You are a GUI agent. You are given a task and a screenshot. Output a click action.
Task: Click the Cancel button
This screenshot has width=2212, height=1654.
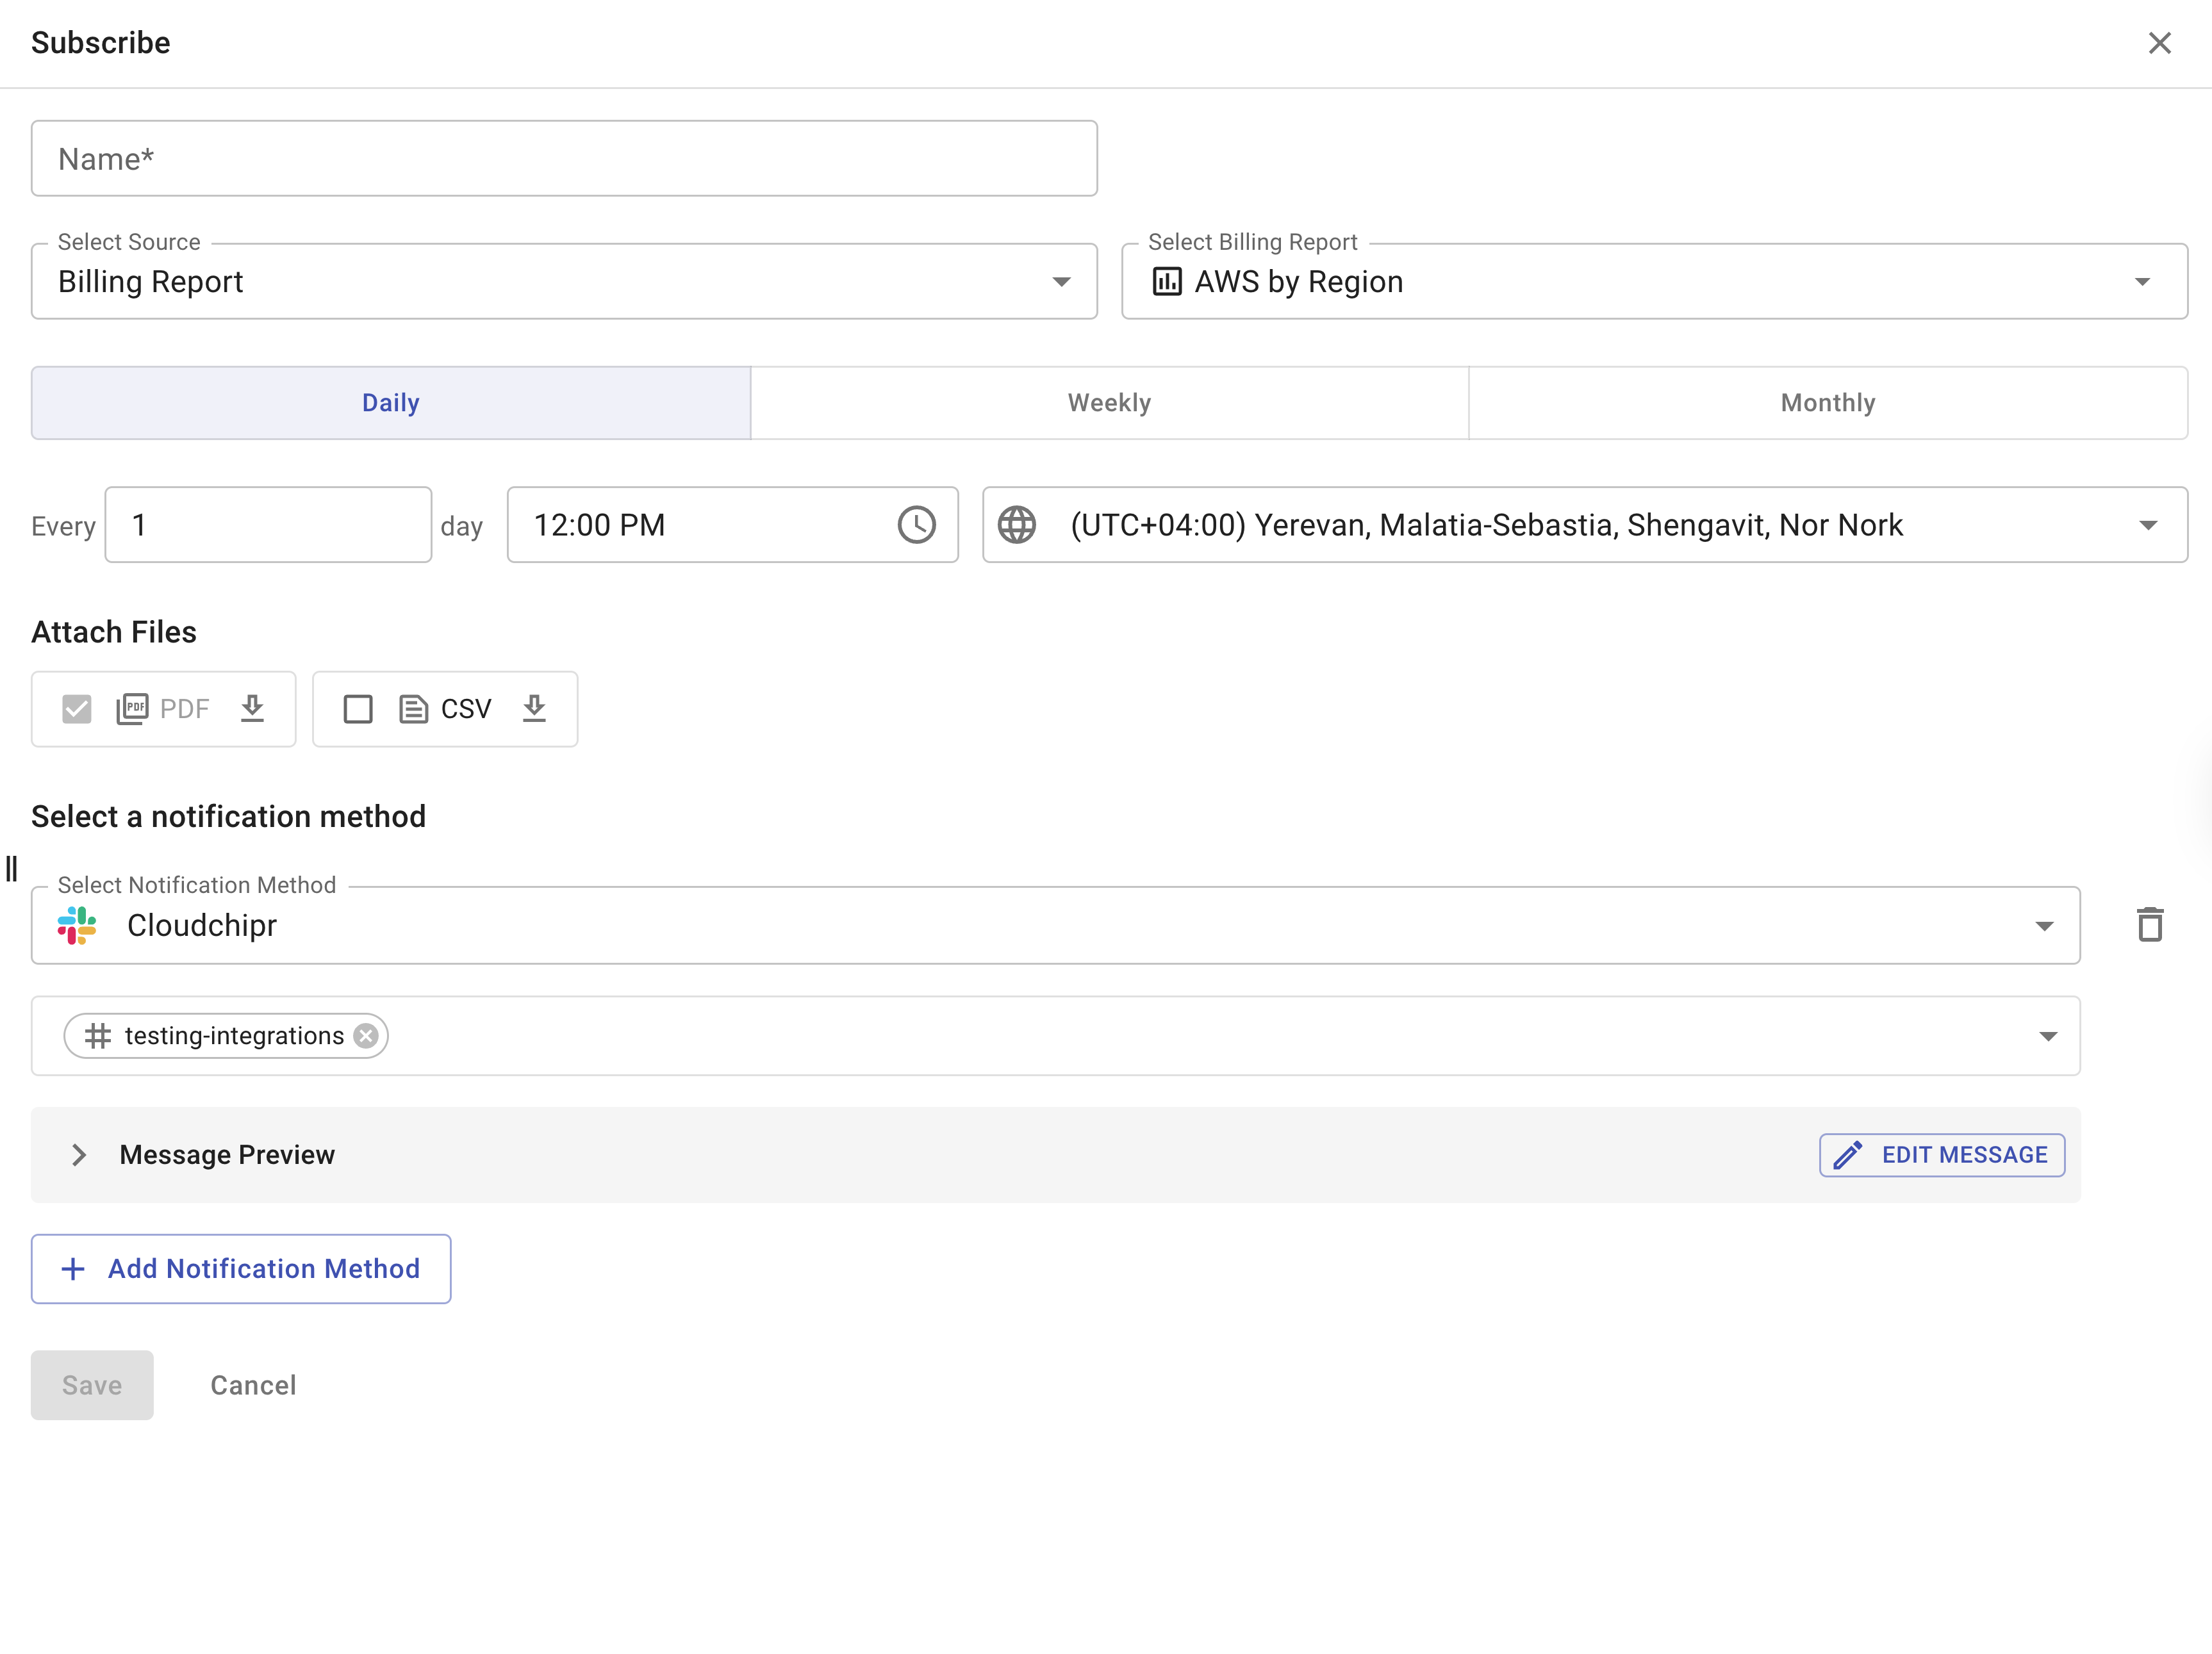(253, 1385)
